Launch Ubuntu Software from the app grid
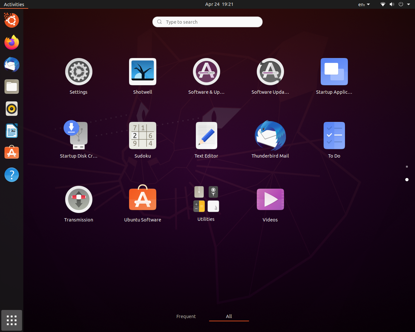The image size is (415, 332). [x=143, y=204]
